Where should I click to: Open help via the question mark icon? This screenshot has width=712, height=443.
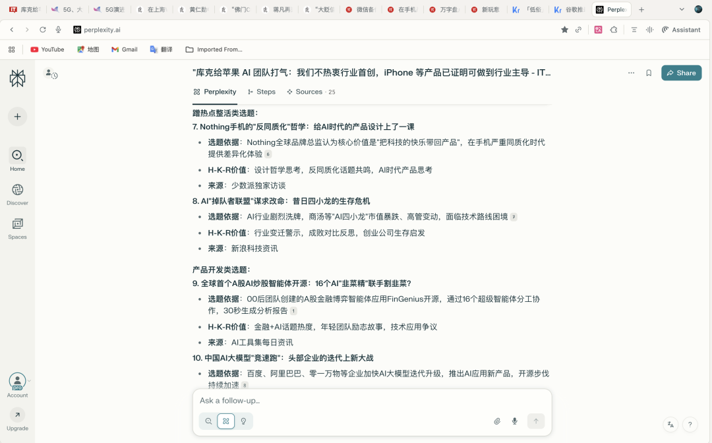(690, 424)
